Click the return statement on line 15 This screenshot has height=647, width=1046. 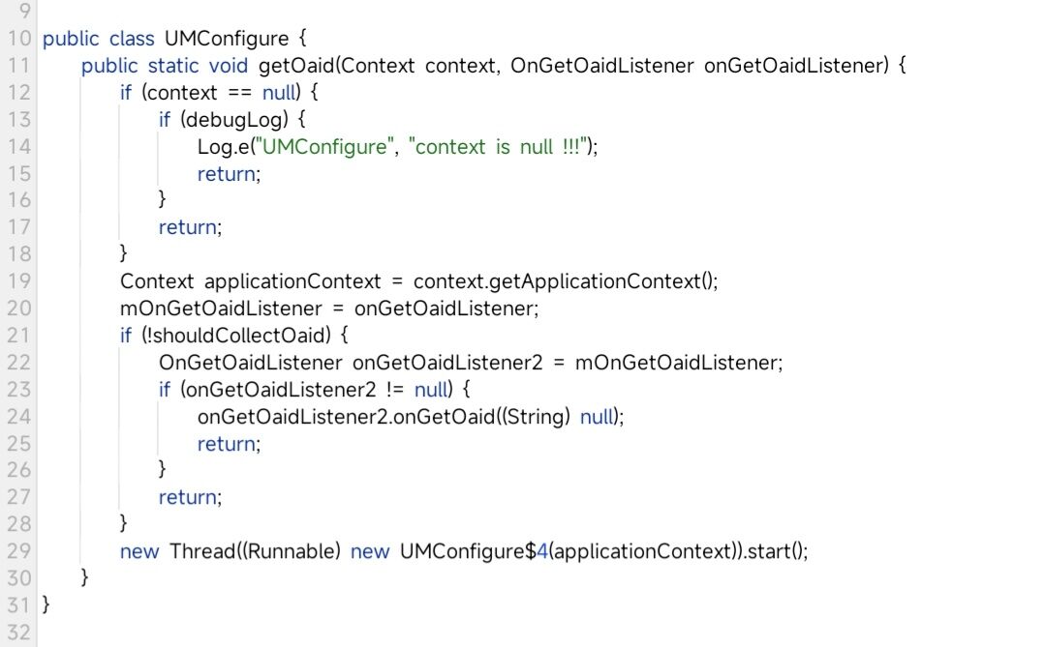tap(228, 174)
